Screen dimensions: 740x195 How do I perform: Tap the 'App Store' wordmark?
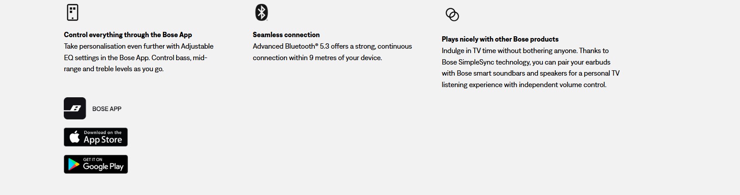[x=103, y=140]
